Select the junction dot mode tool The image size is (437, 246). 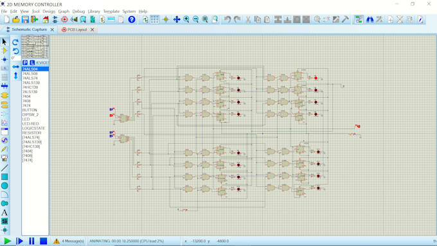coord(4,59)
